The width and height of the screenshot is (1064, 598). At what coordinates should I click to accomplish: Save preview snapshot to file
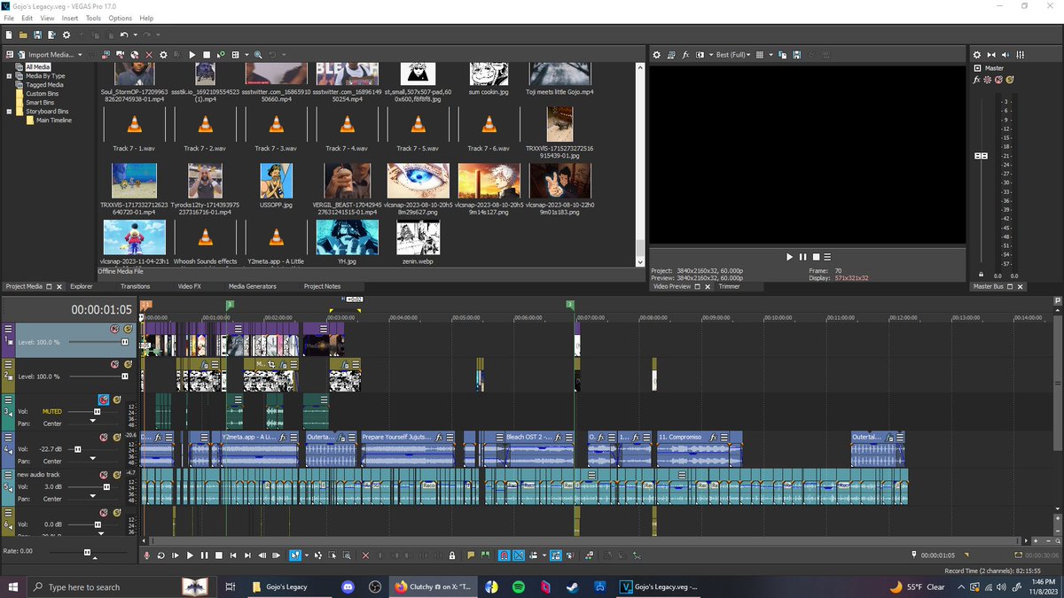point(797,55)
